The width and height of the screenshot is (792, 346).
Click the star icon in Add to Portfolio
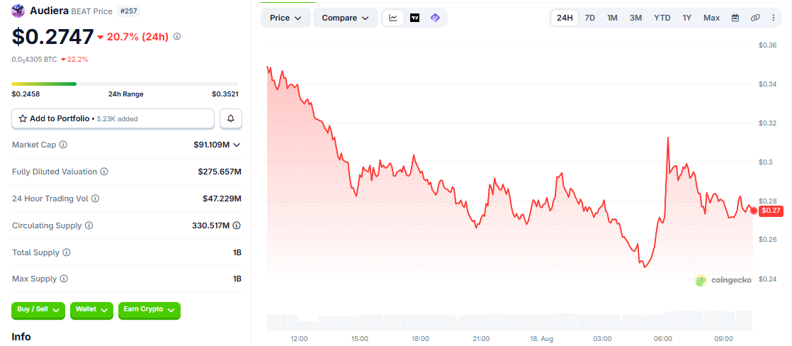point(23,119)
